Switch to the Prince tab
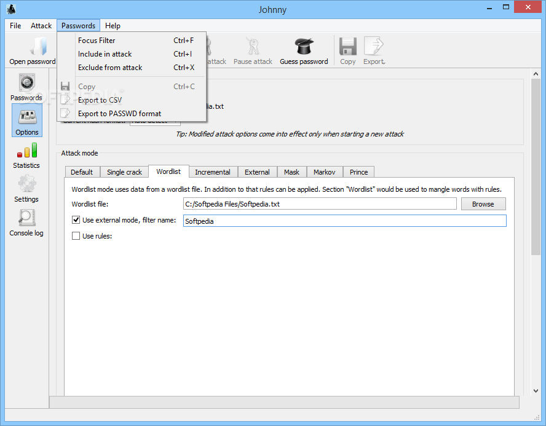The height and width of the screenshot is (426, 546). (x=358, y=172)
